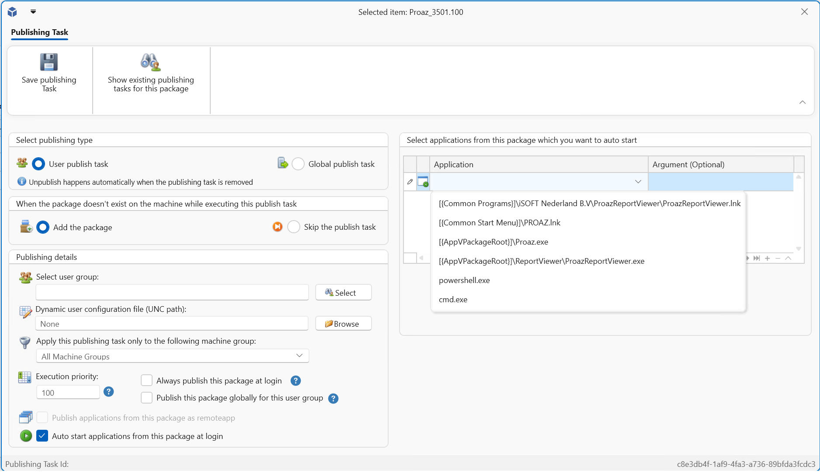Click the help icon next to Execution priority

[x=109, y=392]
